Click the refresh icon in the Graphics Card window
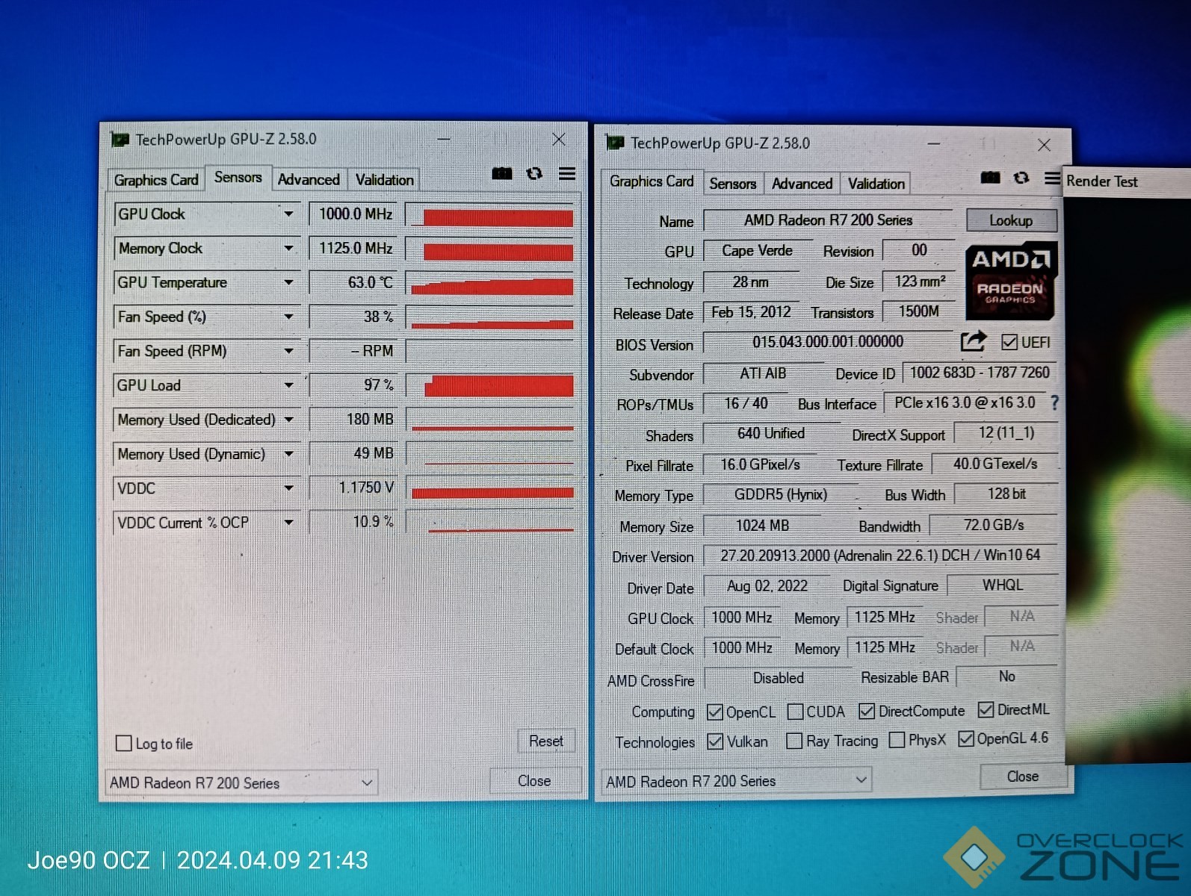 (1021, 178)
